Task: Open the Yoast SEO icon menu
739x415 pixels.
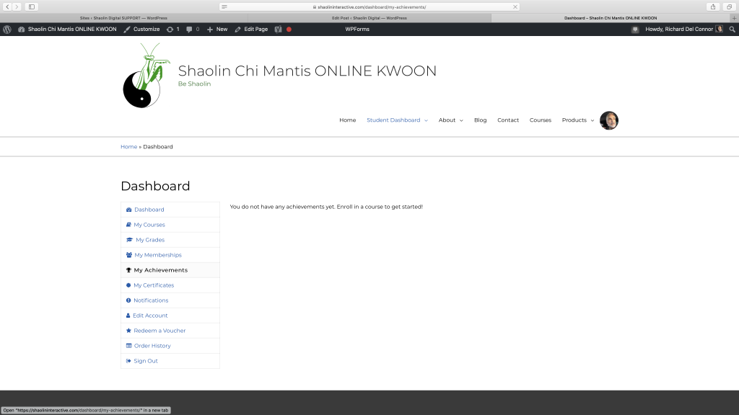Action: click(x=278, y=29)
